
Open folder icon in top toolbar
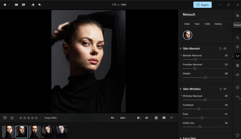point(16,5)
